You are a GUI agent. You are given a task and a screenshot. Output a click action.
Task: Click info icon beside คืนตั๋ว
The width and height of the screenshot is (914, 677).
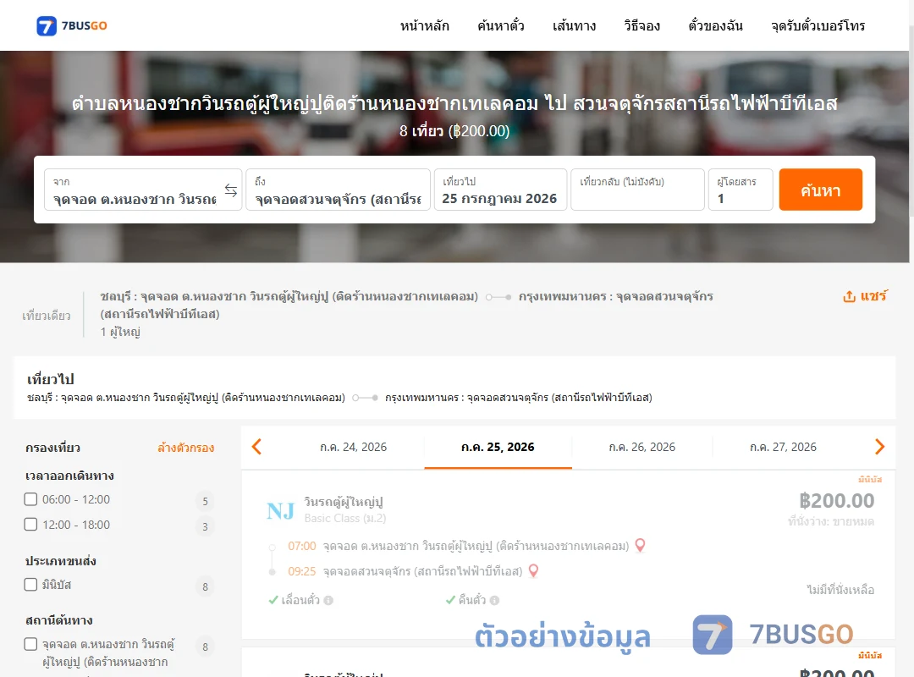click(x=495, y=600)
